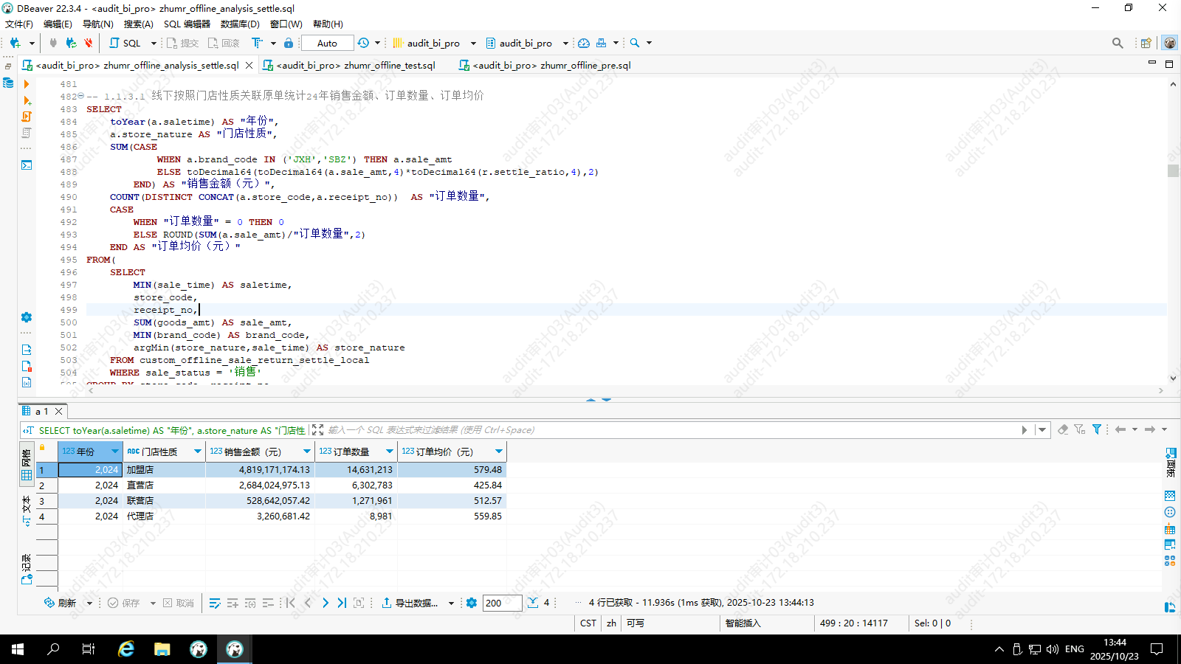Switch to zhumr_offline_test.sql tab
This screenshot has height=664, width=1181.
point(355,65)
